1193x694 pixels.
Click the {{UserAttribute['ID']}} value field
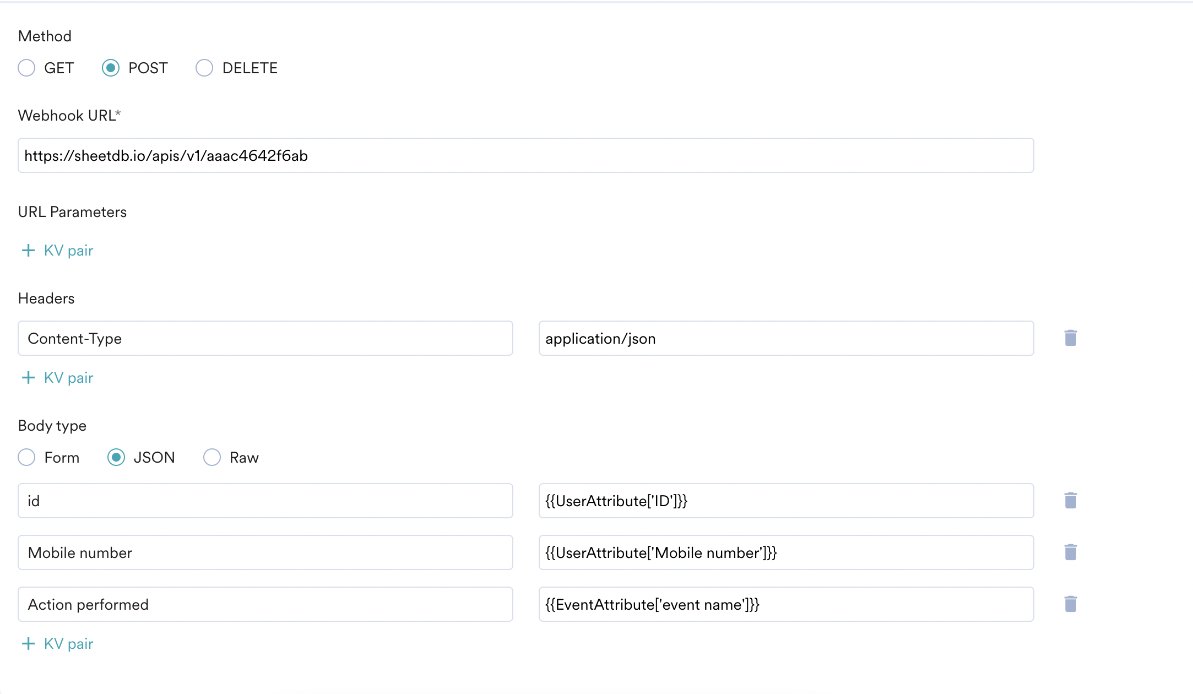tap(786, 500)
